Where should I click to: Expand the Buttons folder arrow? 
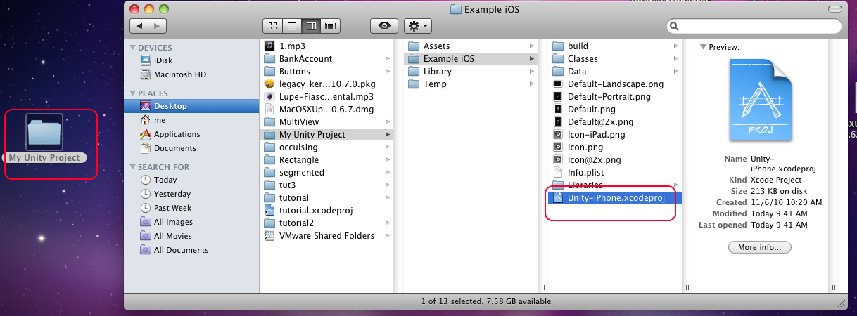pos(388,72)
